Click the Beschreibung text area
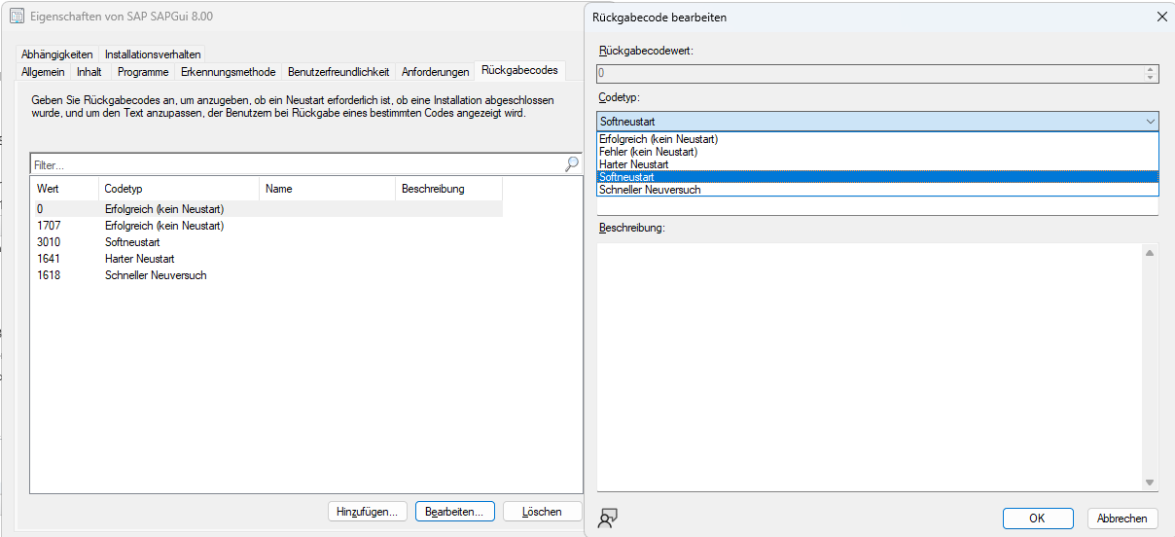The image size is (1175, 537). click(870, 367)
